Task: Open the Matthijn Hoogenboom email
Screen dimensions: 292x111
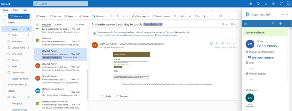Action: click(60, 92)
